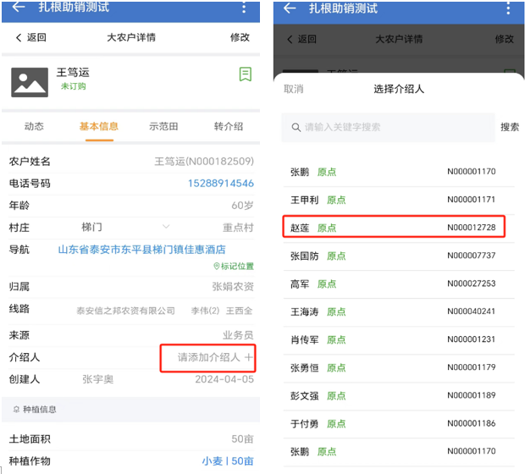This screenshot has width=525, height=474.
Task: Tap 未订购 status under farmer name
Action: [x=74, y=86]
